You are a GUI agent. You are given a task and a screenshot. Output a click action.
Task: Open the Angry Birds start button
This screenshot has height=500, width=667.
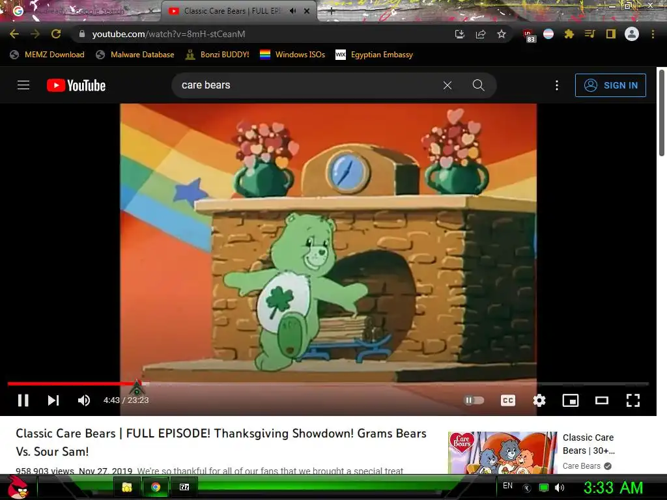tap(18, 487)
